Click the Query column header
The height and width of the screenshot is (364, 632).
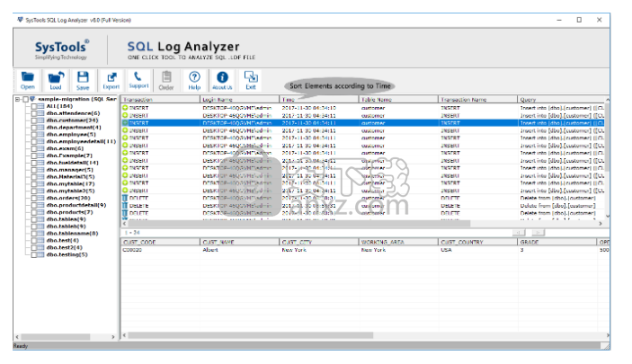click(x=561, y=99)
